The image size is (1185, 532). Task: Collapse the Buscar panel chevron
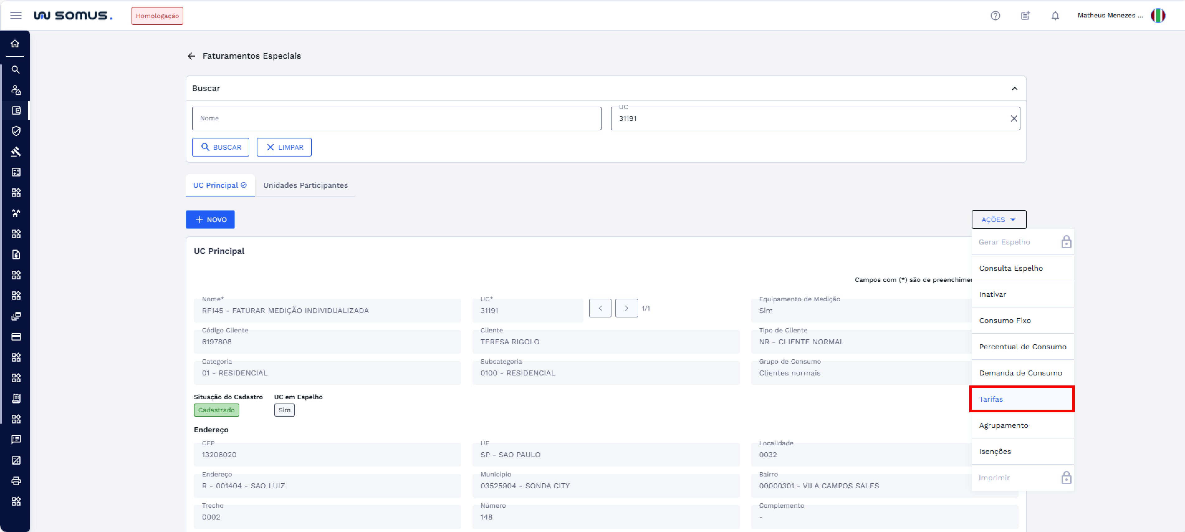point(1014,88)
